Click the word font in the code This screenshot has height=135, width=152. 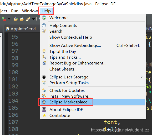point(110,122)
